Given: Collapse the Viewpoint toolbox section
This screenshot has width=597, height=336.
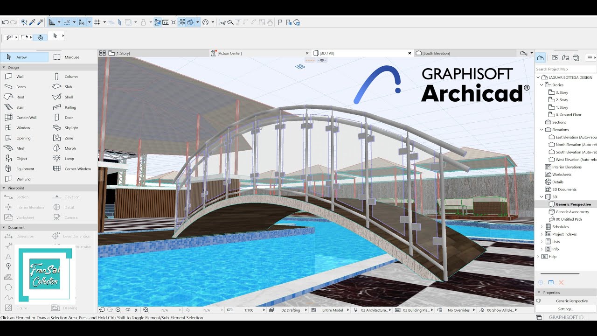Looking at the screenshot, I should (4, 188).
